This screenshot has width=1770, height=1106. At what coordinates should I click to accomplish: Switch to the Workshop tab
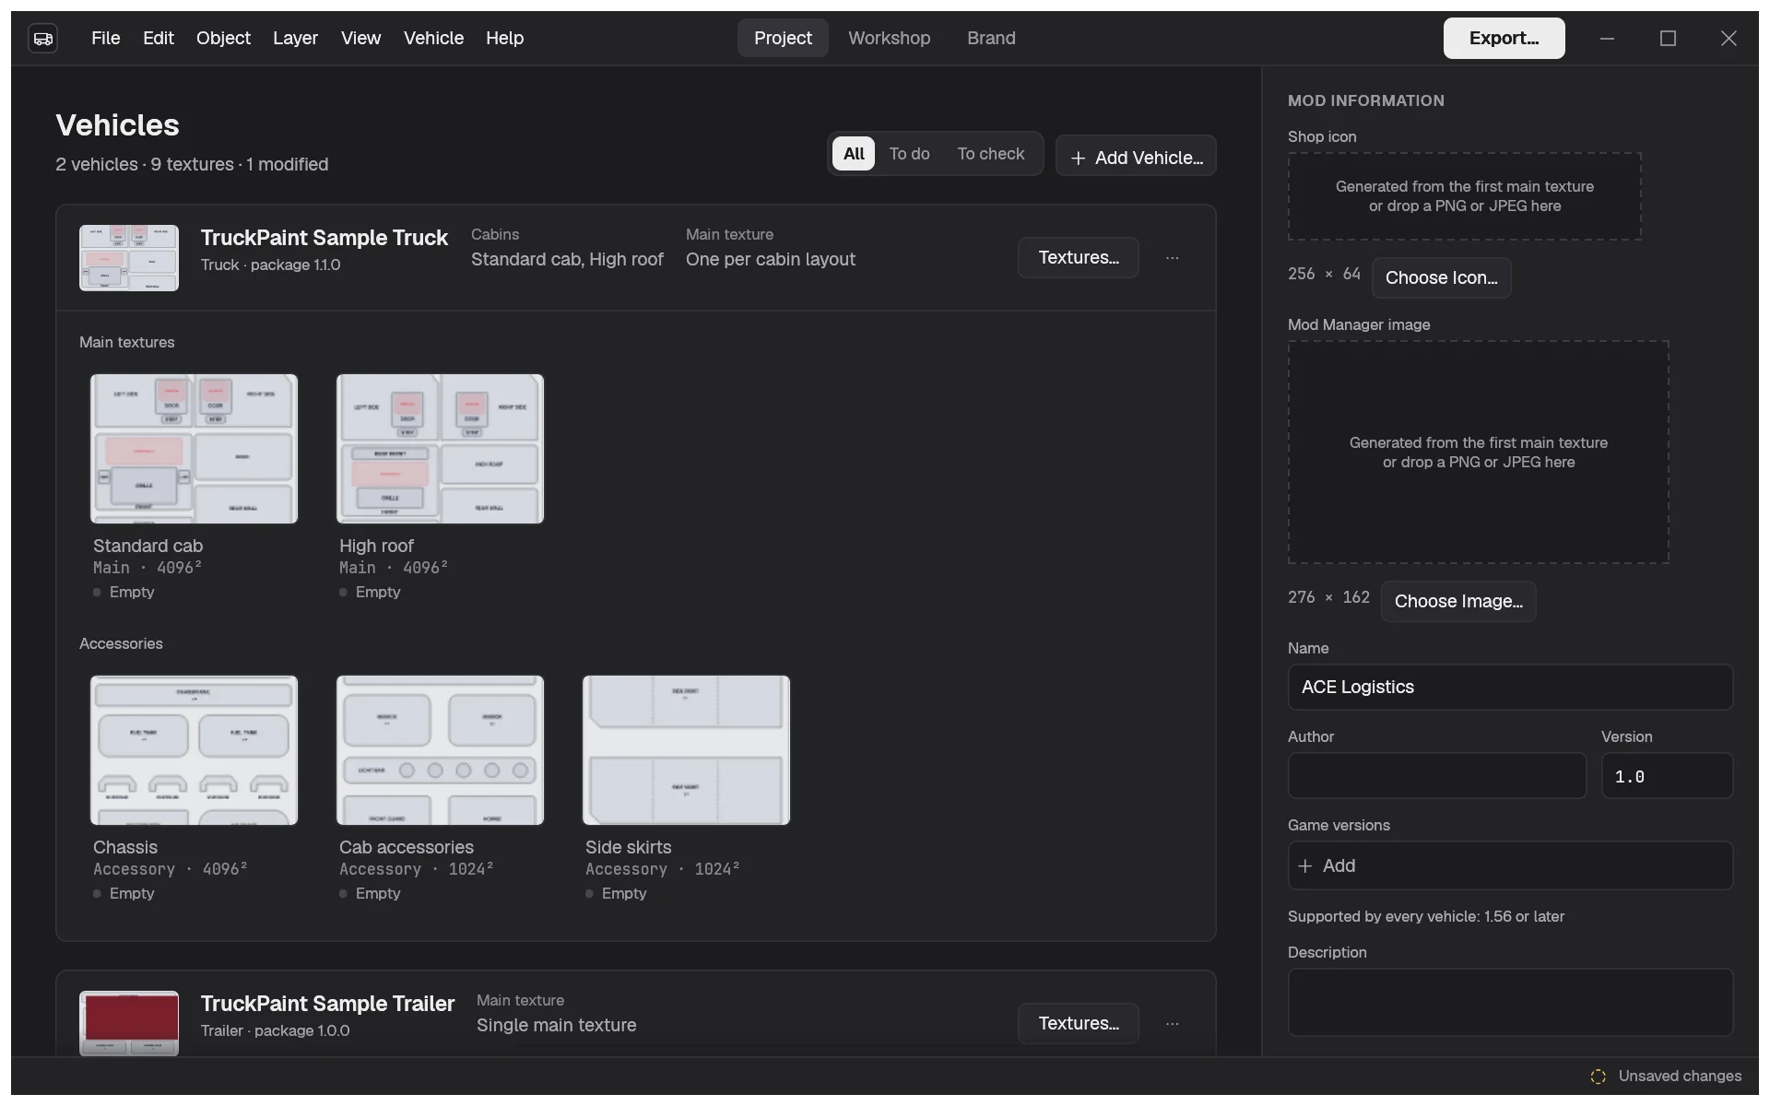coord(889,38)
